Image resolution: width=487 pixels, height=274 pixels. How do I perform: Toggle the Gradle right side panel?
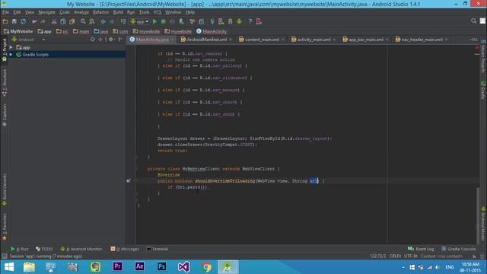(x=483, y=90)
